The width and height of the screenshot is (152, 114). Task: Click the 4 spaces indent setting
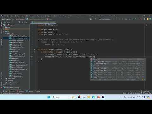tap(137, 93)
